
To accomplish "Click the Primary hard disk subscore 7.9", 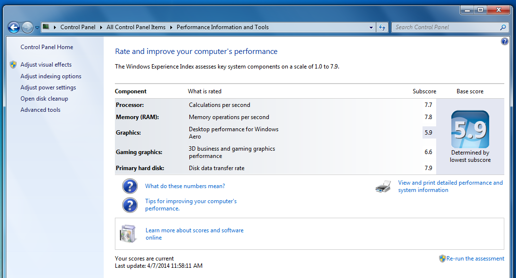I will coord(428,168).
